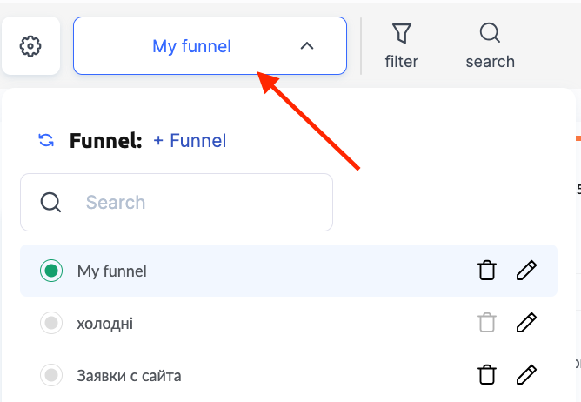The image size is (581, 402).
Task: Delete Заявки с сайта funnel
Action: [487, 374]
